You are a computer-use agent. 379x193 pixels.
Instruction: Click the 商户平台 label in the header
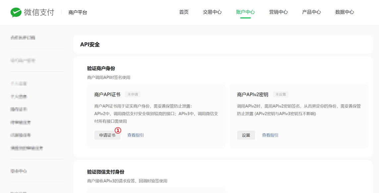click(78, 13)
